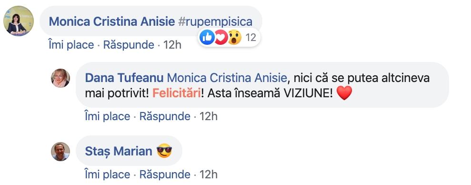Click the Wow face reaction icon
Image resolution: width=471 pixels, height=185 pixels.
pyautogui.click(x=234, y=38)
